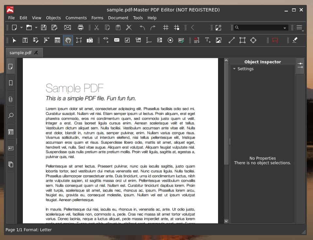Open the Edit Text tool
The width and height of the screenshot is (313, 240).
25,40
